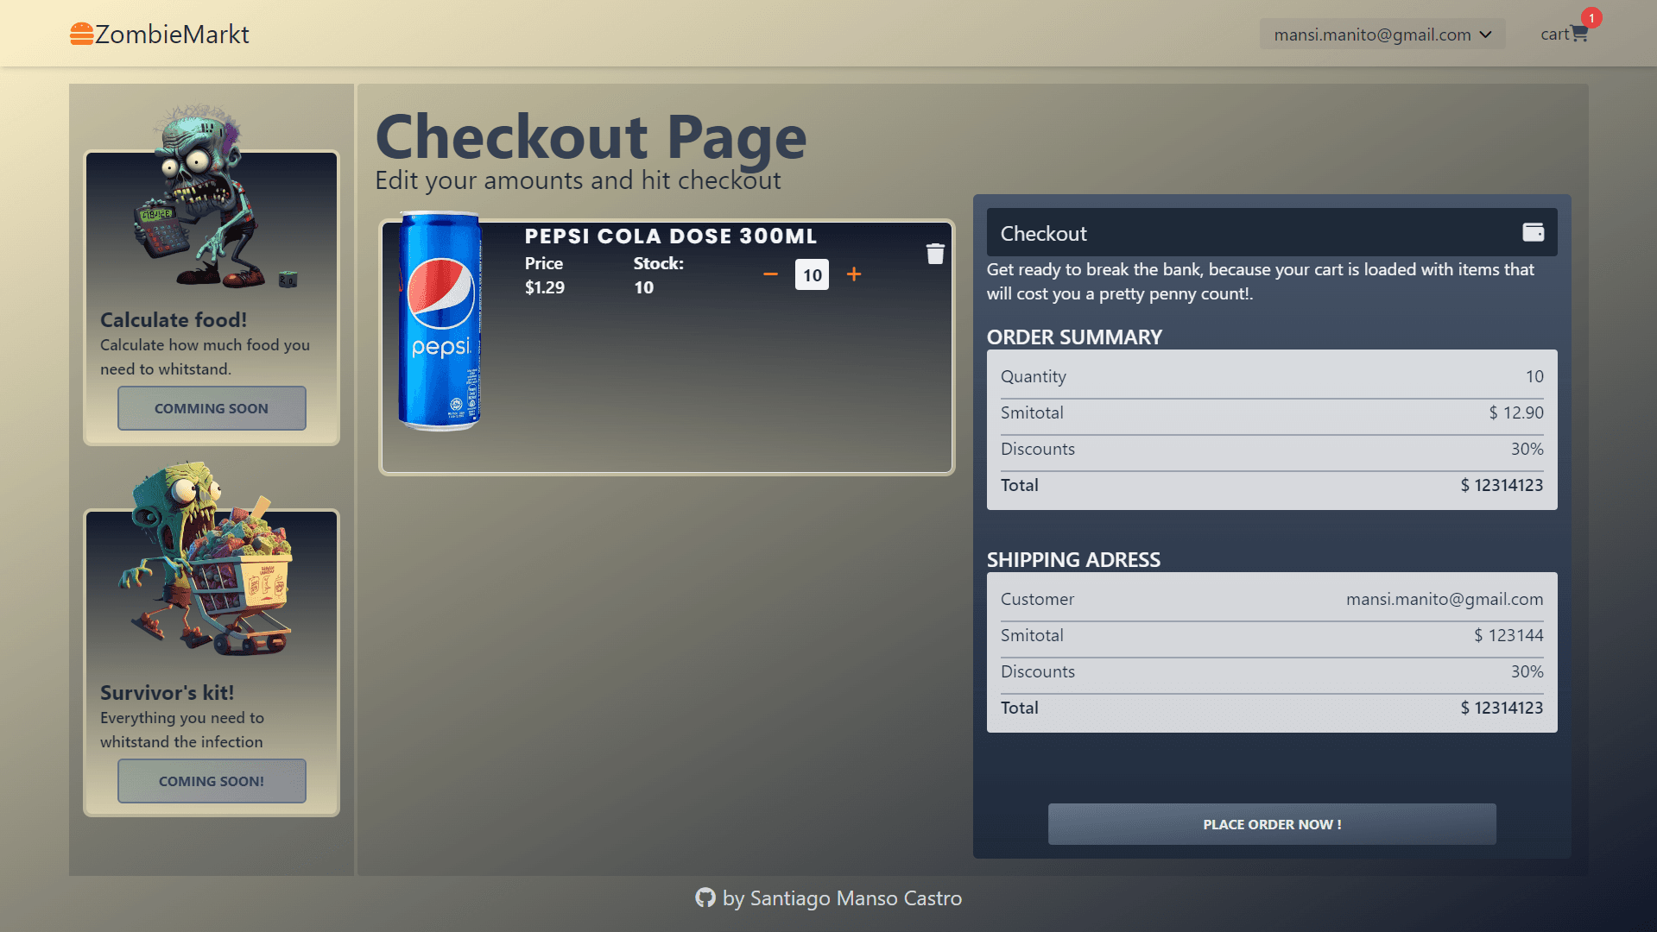
Task: Click the order summary Smitotal $ 12.90 value
Action: 1516,412
